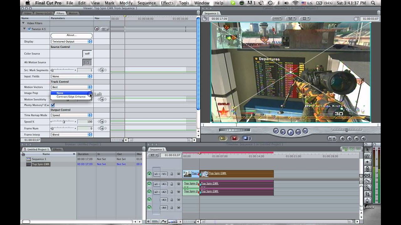The height and width of the screenshot is (225, 401).
Task: Play the sequence in the Canvas
Action: [x=290, y=132]
